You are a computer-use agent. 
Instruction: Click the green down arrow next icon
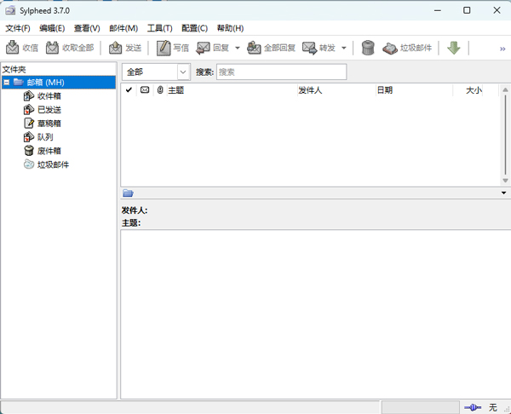tap(454, 48)
